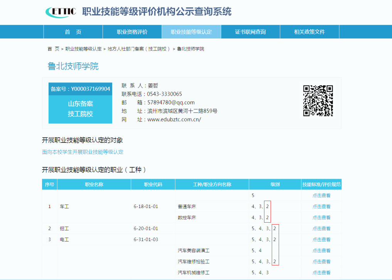Image resolution: width=392 pixels, height=280 pixels.
Task: Click the ETTIC logo
Action: [61, 12]
